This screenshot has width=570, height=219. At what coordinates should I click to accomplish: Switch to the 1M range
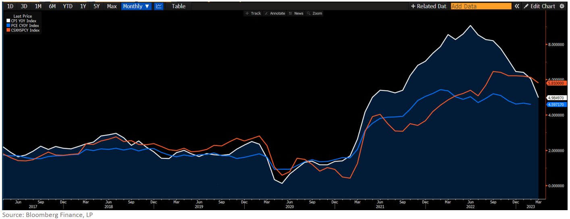click(38, 6)
